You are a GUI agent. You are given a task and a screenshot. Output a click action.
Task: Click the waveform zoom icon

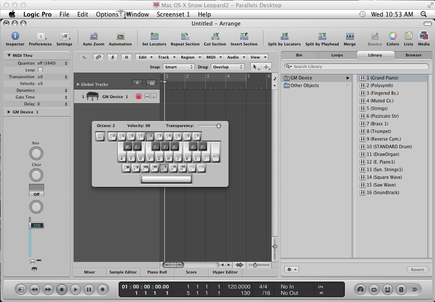(x=239, y=265)
